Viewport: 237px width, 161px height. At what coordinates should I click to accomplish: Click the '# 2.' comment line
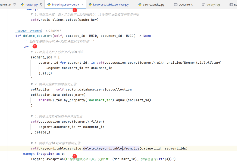tap(54, 84)
